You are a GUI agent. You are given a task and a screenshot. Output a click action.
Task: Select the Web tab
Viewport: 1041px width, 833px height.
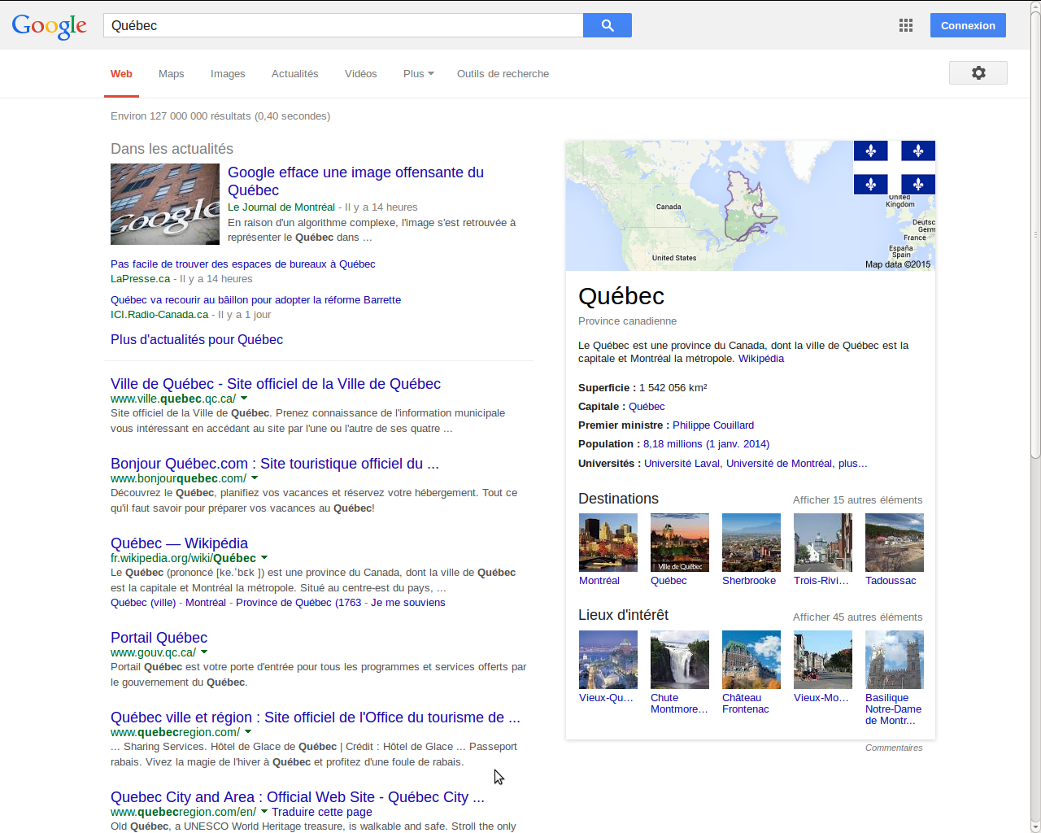pos(121,74)
